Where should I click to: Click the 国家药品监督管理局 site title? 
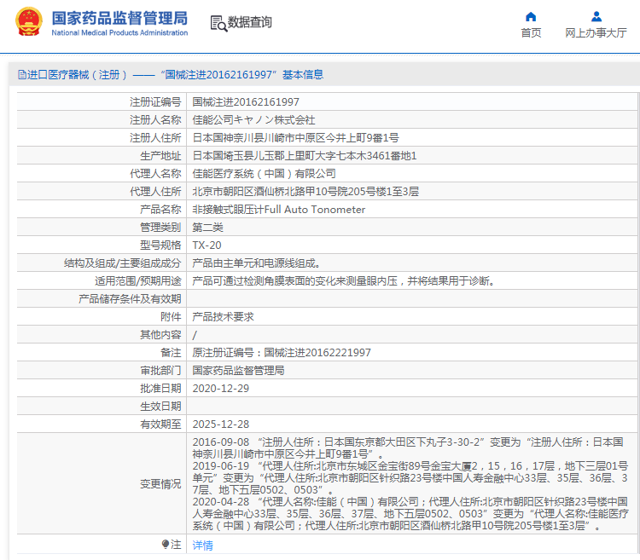(119, 18)
